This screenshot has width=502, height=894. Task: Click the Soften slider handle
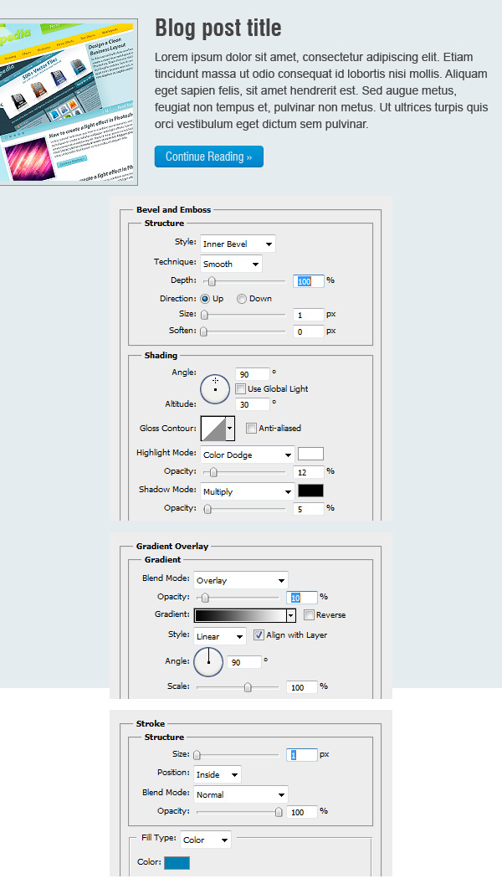click(203, 331)
